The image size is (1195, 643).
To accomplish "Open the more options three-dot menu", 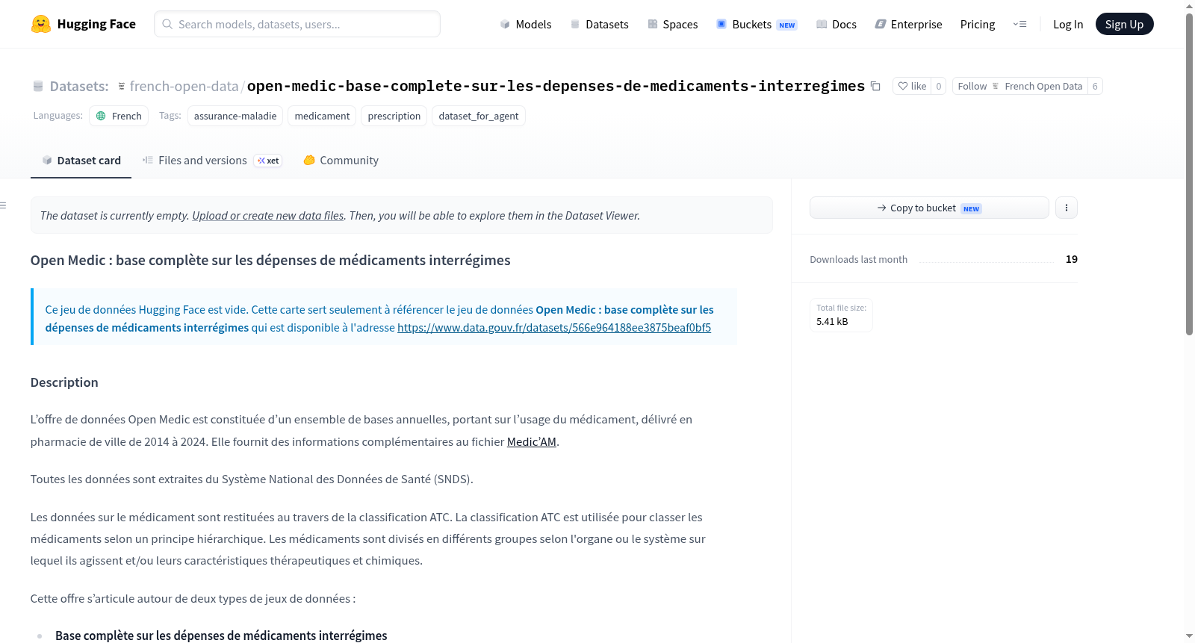I will [x=1067, y=208].
